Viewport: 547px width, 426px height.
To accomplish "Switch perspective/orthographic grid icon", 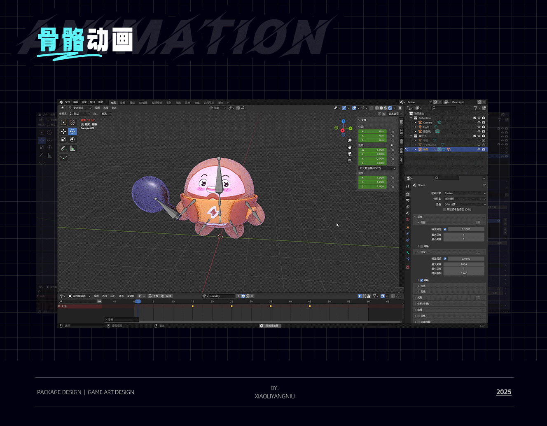I will [350, 161].
